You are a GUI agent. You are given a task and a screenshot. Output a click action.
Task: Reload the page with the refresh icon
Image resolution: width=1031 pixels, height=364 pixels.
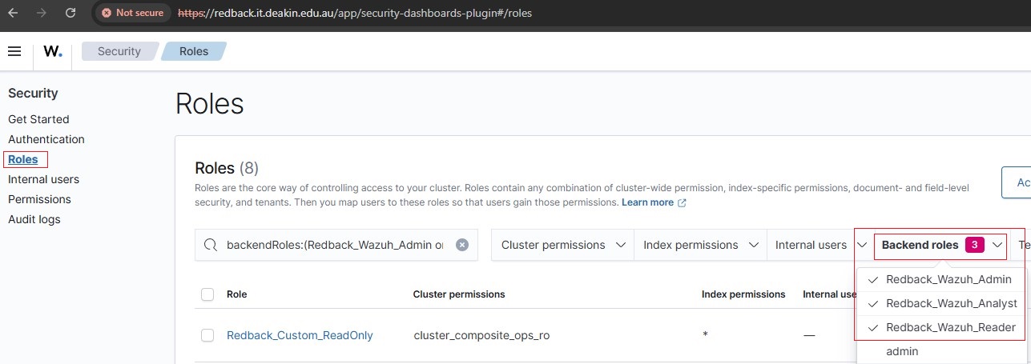70,13
